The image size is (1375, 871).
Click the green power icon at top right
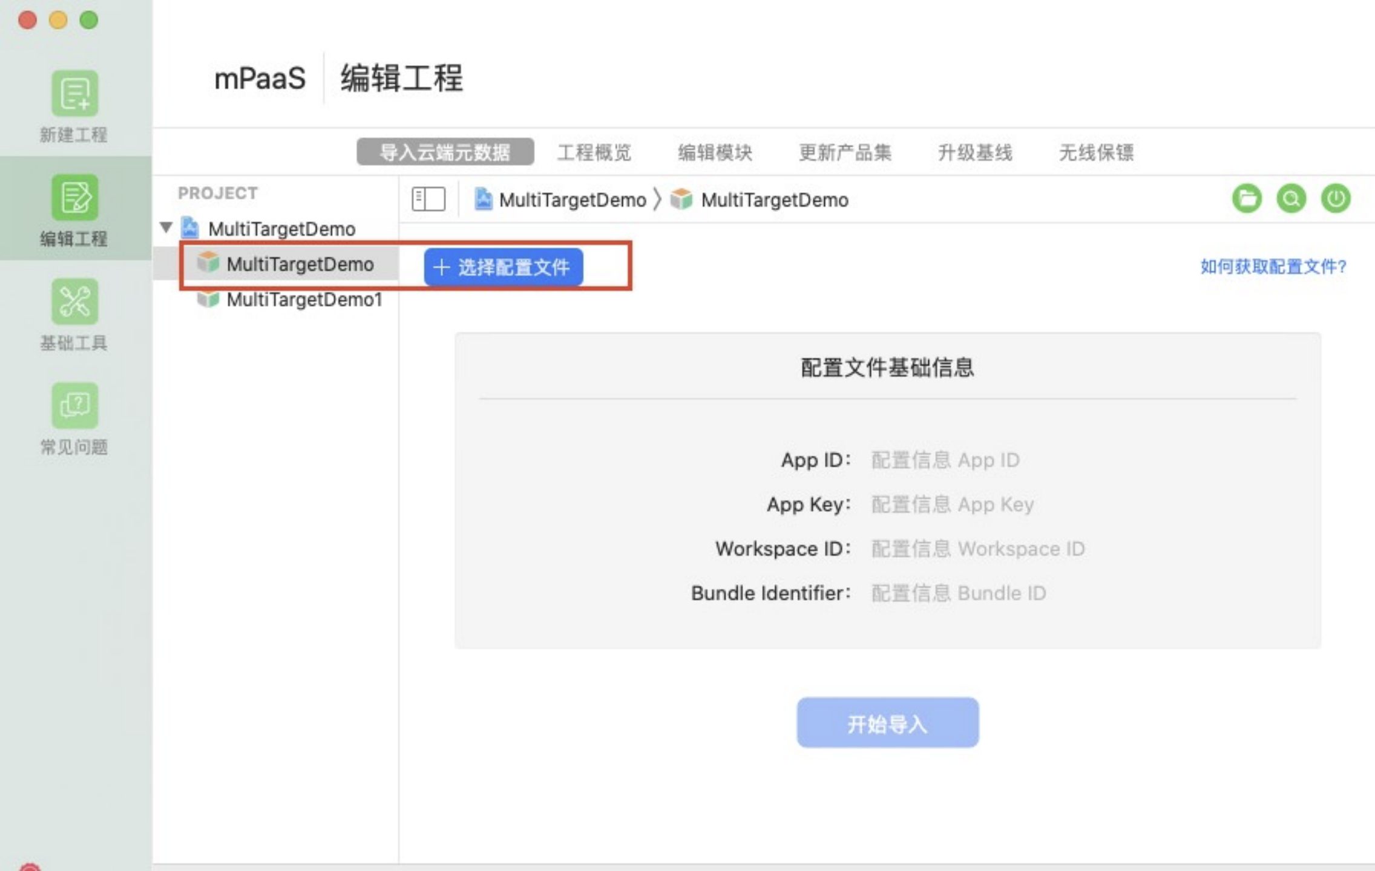[1336, 198]
